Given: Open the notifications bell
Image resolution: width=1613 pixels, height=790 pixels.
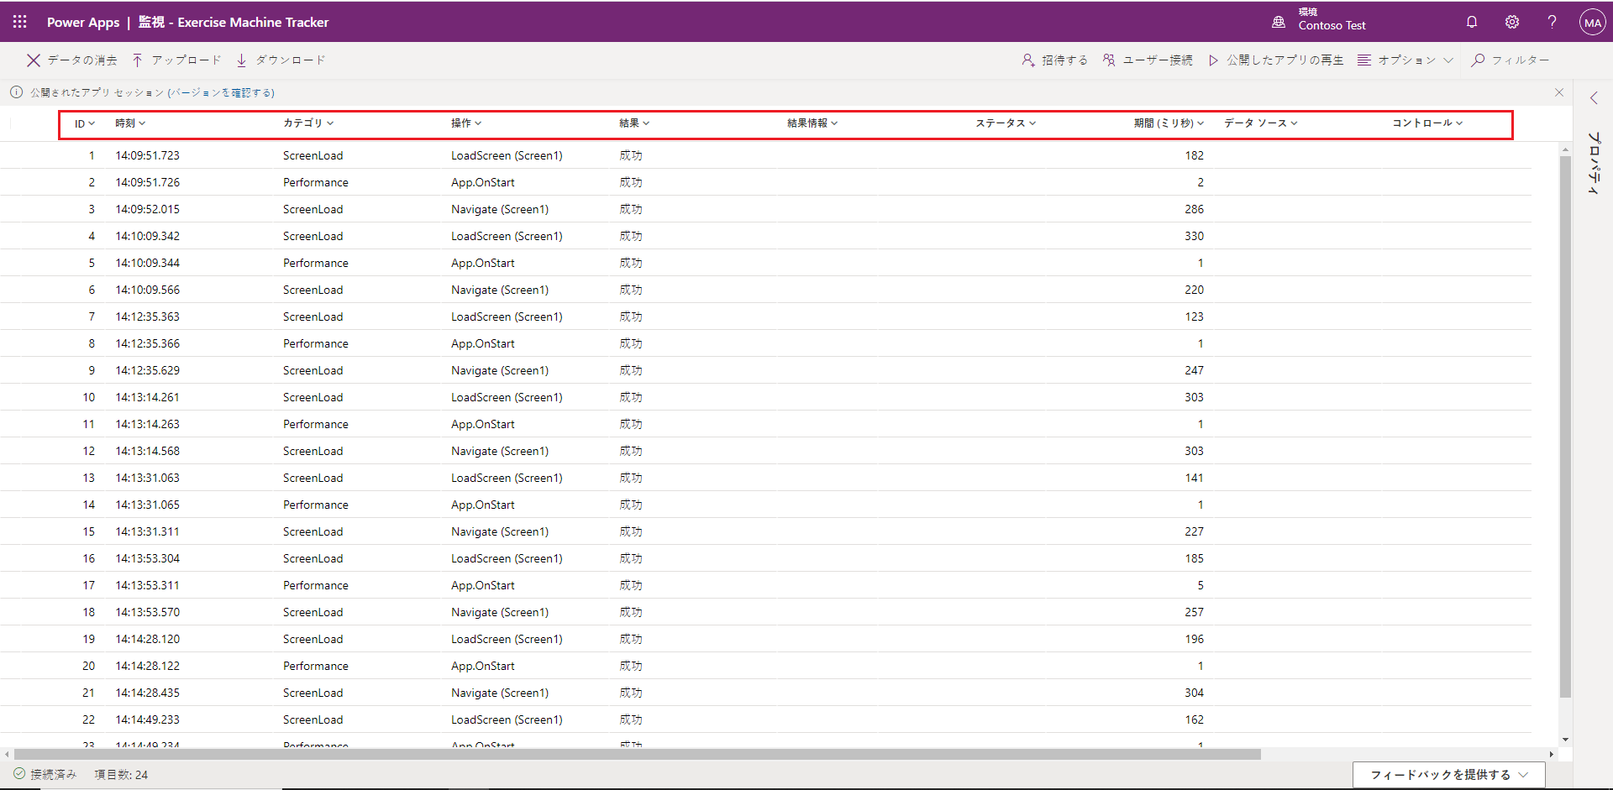Looking at the screenshot, I should coord(1472,22).
